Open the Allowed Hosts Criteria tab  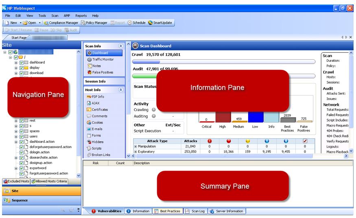click(49, 181)
